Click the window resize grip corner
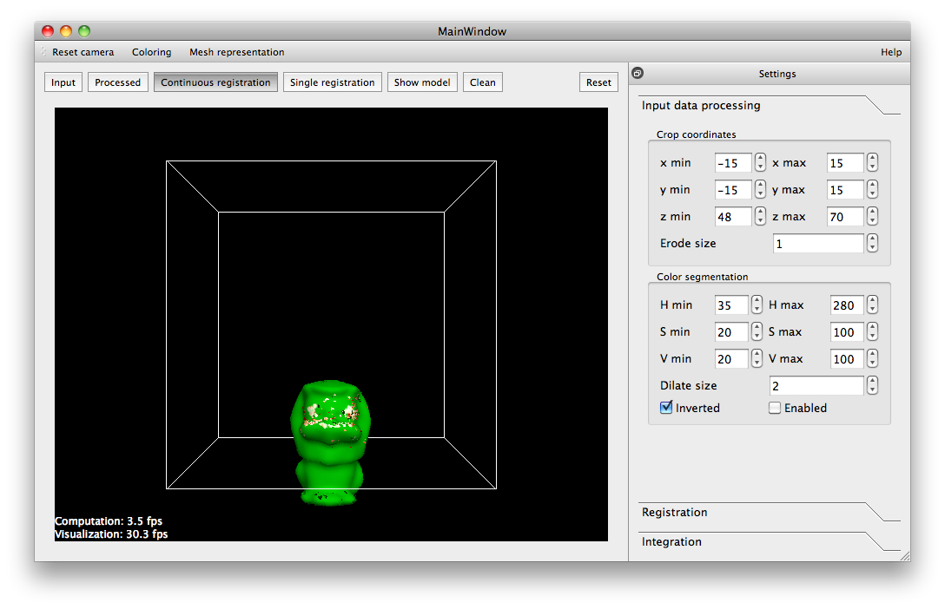945x609 pixels. (x=905, y=557)
